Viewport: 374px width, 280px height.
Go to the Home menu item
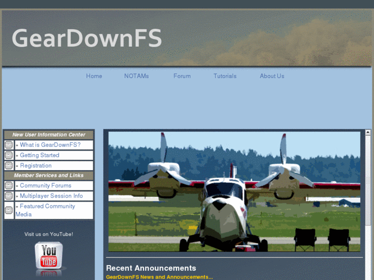pos(94,76)
